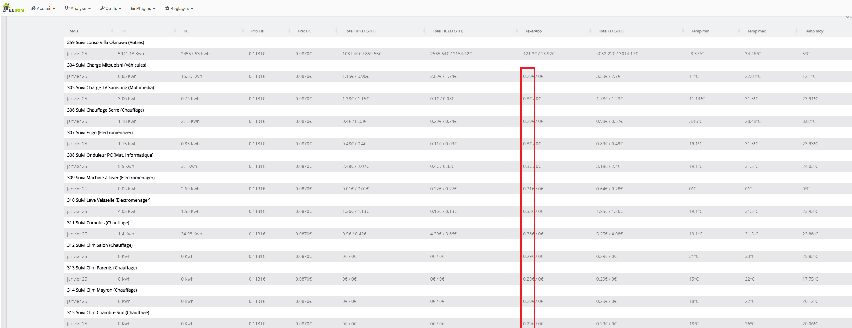Expand the Outils dropdown menu

111,9
